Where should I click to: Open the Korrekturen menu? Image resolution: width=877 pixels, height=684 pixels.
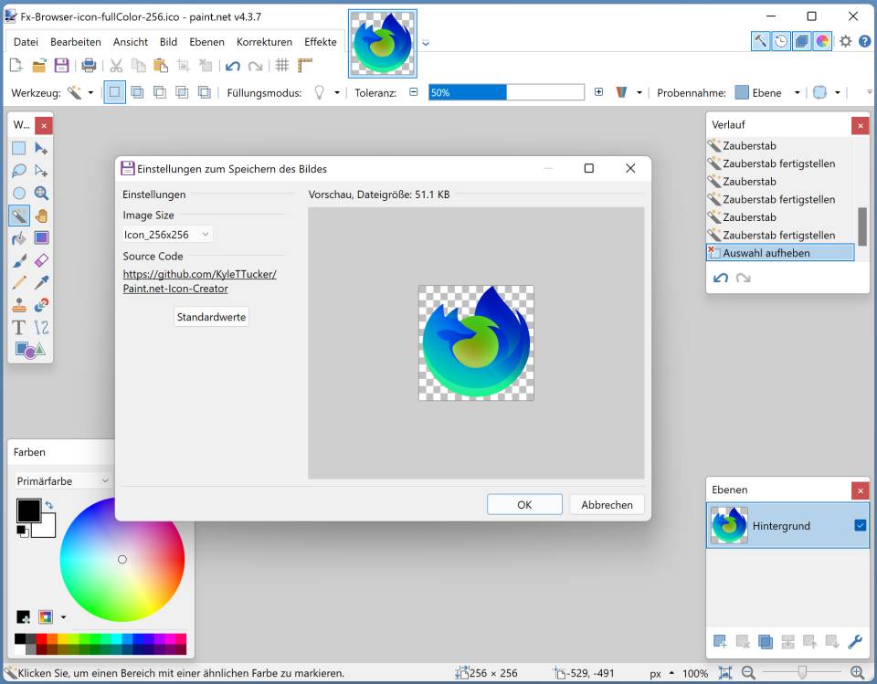coord(264,42)
